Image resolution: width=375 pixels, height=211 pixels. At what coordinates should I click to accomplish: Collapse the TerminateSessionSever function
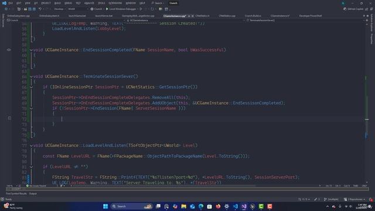click(x=31, y=77)
